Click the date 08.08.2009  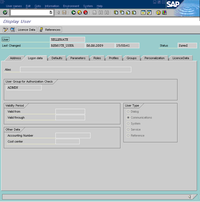(x=100, y=46)
